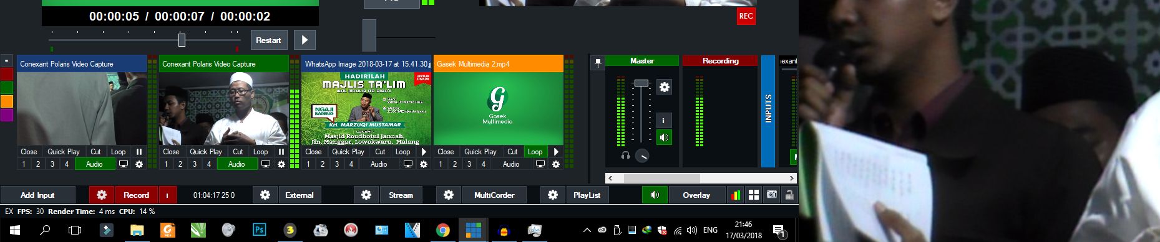Select the purple color category swatch
Viewport: 1160px width, 242px height.
tap(6, 115)
